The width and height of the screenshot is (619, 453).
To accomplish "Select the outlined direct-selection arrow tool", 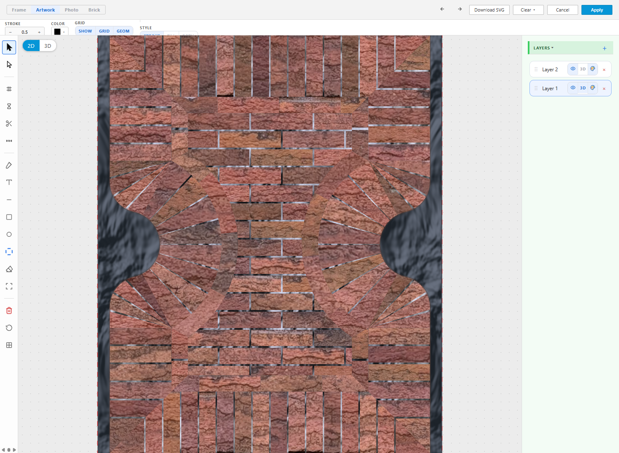I will click(x=9, y=65).
